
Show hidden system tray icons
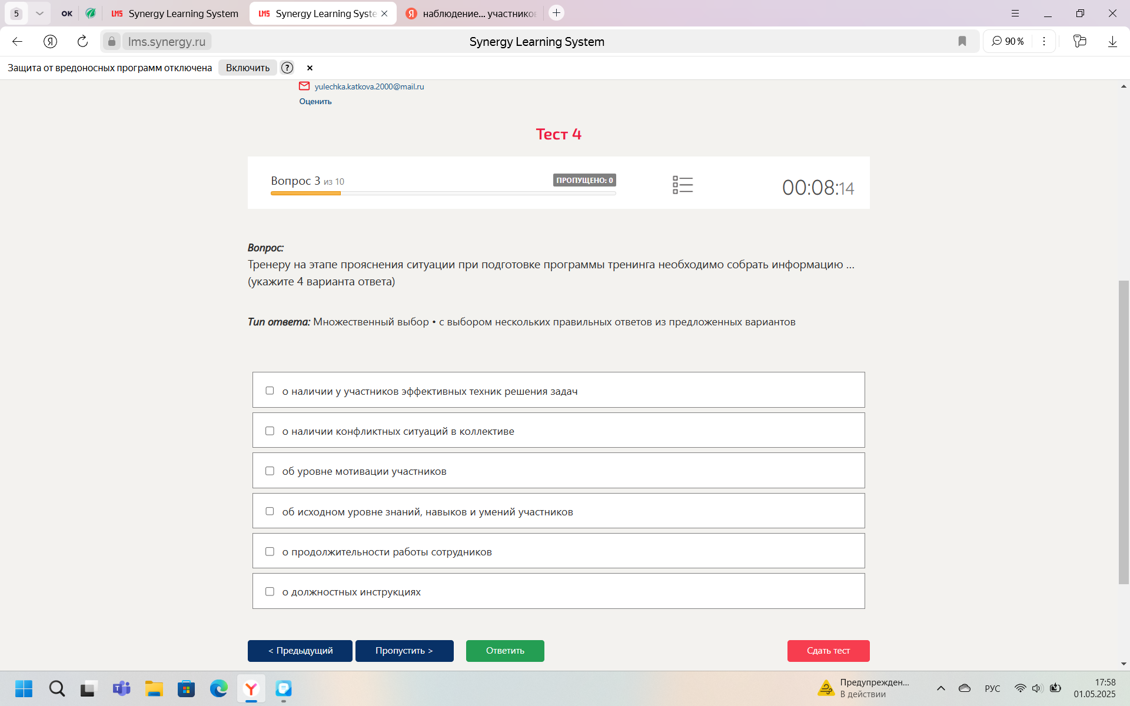(x=941, y=688)
